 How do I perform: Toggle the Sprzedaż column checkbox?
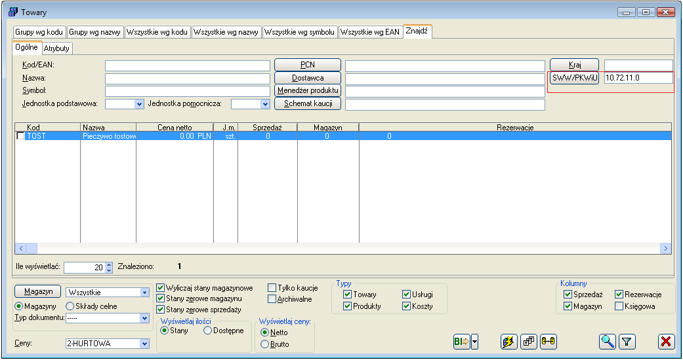pyautogui.click(x=568, y=295)
